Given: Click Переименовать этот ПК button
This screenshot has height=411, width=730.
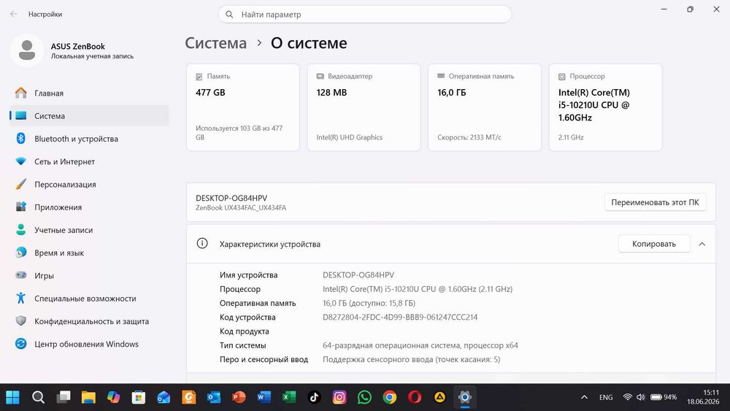Looking at the screenshot, I should point(655,202).
